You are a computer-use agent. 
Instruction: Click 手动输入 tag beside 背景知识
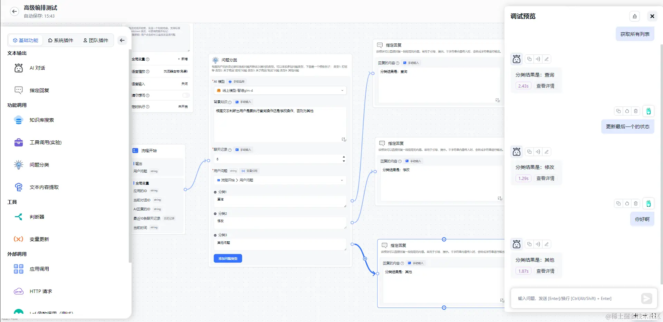click(x=243, y=102)
